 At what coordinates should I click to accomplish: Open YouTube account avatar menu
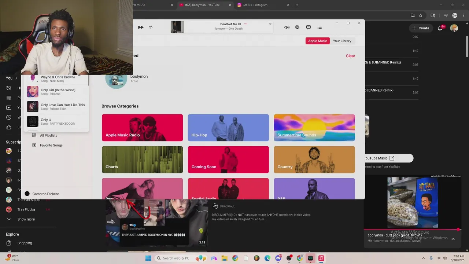pyautogui.click(x=454, y=28)
